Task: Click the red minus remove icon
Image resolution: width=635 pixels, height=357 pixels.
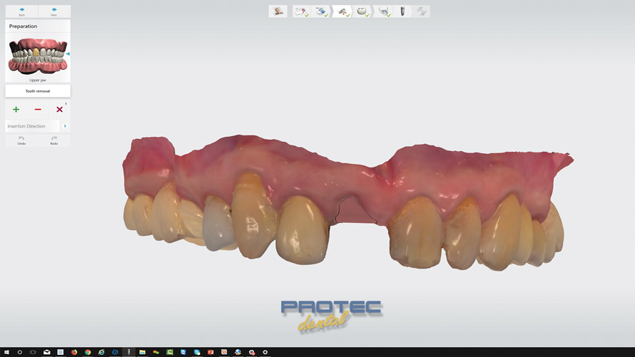Action: (38, 109)
